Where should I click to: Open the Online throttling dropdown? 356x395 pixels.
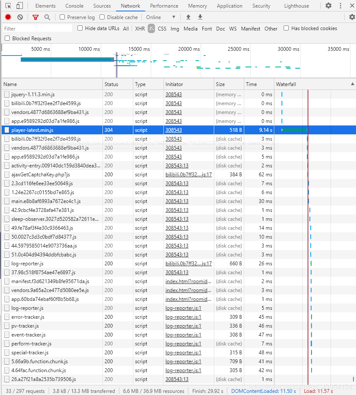[160, 17]
